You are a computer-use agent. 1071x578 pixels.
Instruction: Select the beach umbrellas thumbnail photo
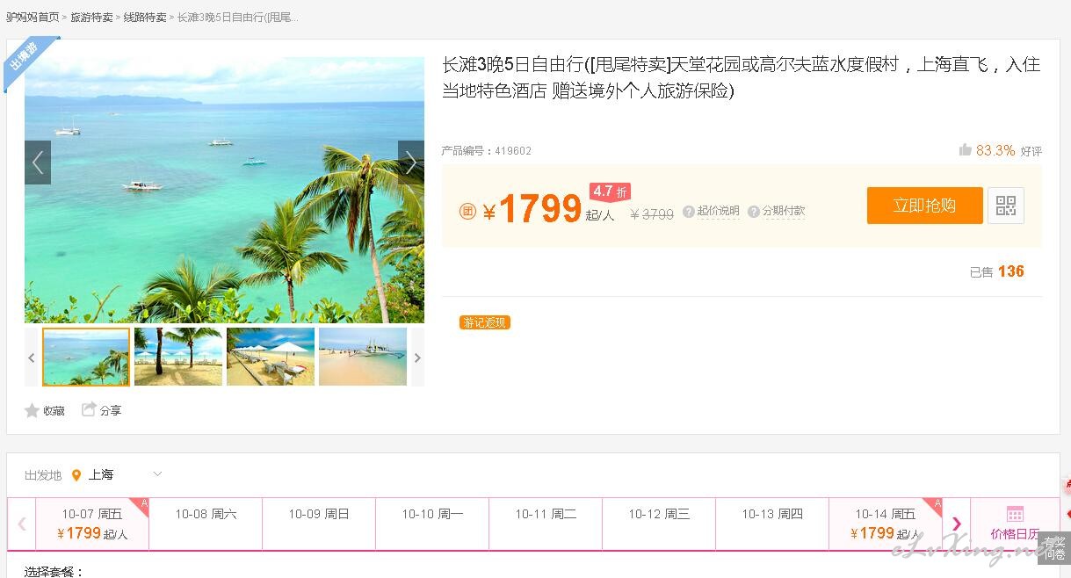[x=271, y=357]
